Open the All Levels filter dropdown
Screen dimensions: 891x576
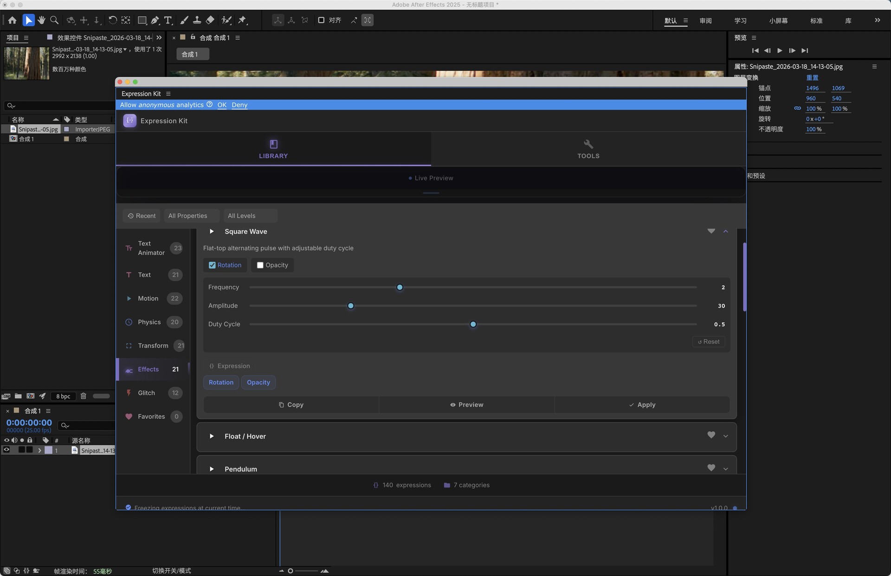pyautogui.click(x=250, y=216)
